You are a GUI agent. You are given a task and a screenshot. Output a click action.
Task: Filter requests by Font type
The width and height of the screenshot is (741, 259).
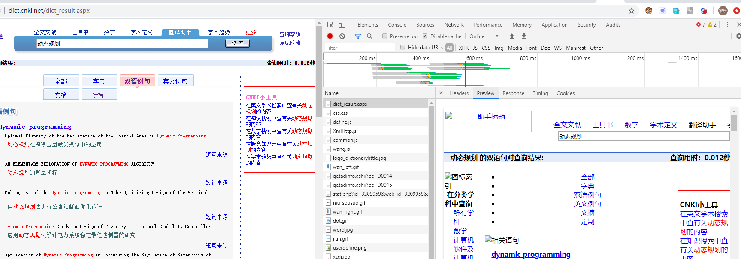[531, 48]
